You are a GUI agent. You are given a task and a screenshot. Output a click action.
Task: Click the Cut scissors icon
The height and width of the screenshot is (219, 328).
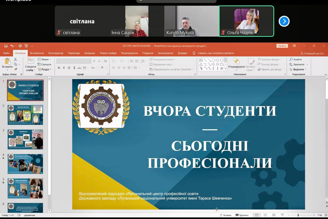(15, 59)
